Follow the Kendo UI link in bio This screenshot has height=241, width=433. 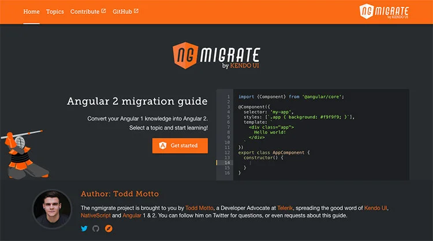(x=376, y=208)
